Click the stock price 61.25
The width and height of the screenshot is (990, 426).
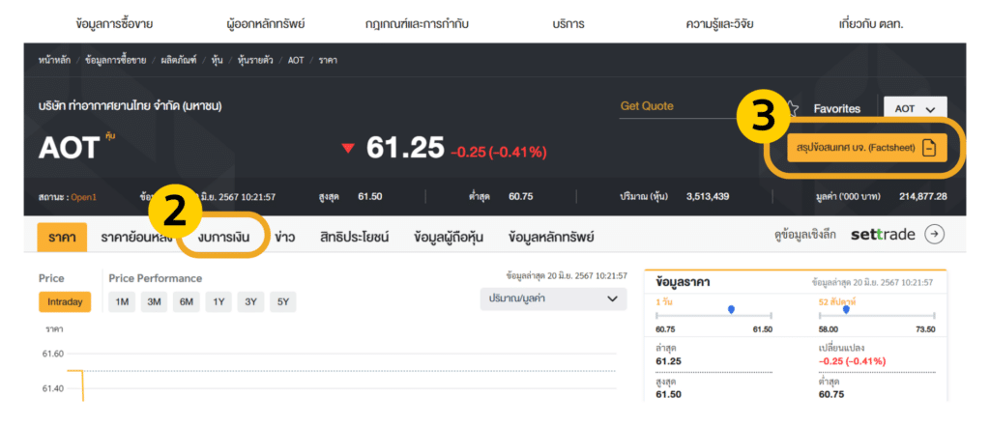[x=405, y=148]
